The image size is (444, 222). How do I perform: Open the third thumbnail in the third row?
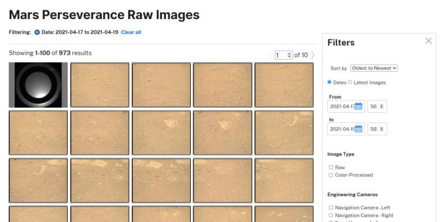click(x=161, y=180)
